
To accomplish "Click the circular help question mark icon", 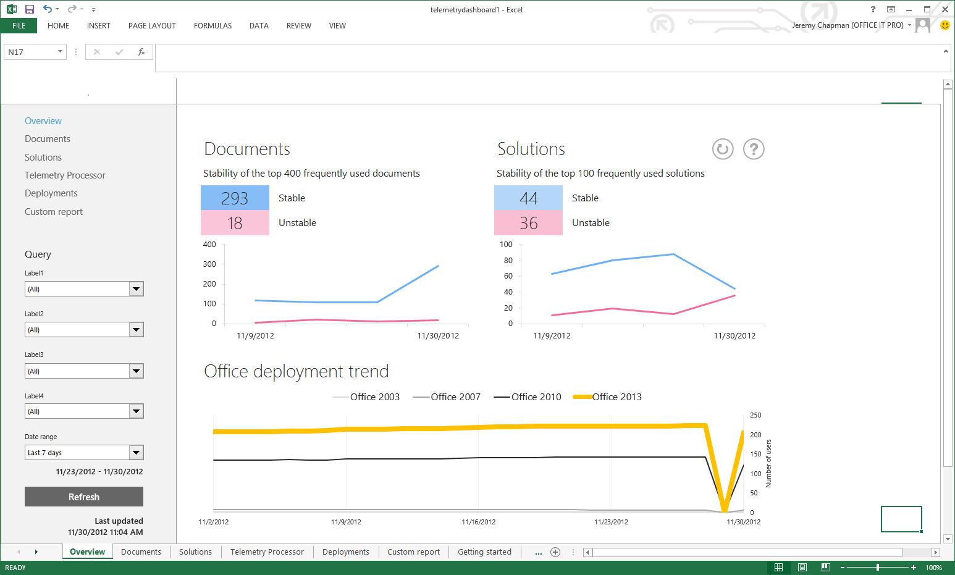I will coord(754,149).
